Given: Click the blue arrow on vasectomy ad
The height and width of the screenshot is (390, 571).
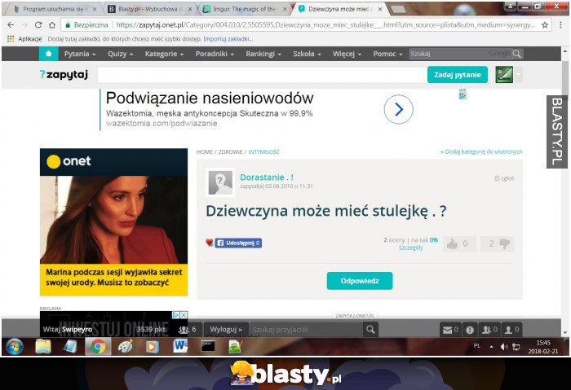Looking at the screenshot, I should pyautogui.click(x=398, y=109).
